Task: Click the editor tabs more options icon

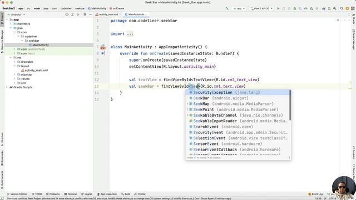Action: pyautogui.click(x=349, y=14)
